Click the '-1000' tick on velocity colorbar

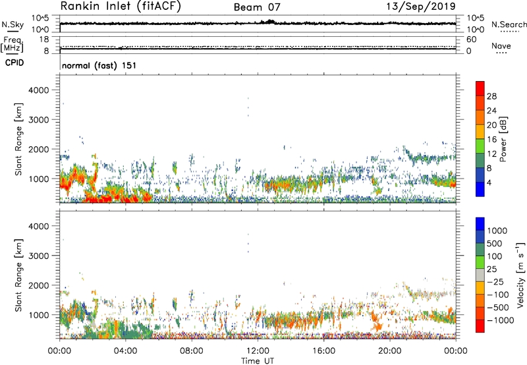pyautogui.click(x=500, y=320)
